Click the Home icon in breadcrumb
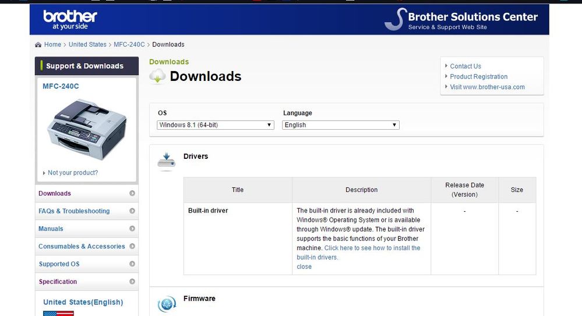This screenshot has height=316, width=582. point(38,45)
